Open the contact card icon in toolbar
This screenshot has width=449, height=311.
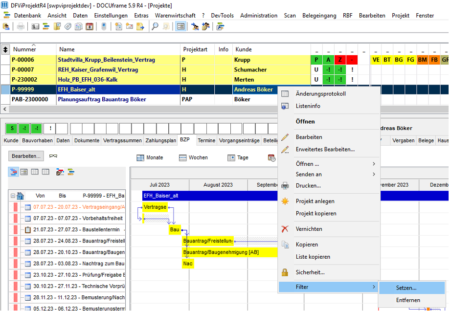(x=35, y=27)
